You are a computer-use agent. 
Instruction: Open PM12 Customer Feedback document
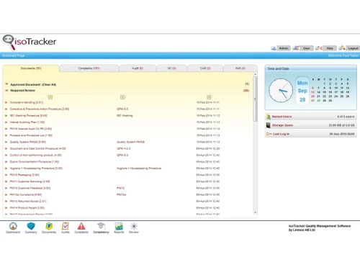[x=30, y=188]
